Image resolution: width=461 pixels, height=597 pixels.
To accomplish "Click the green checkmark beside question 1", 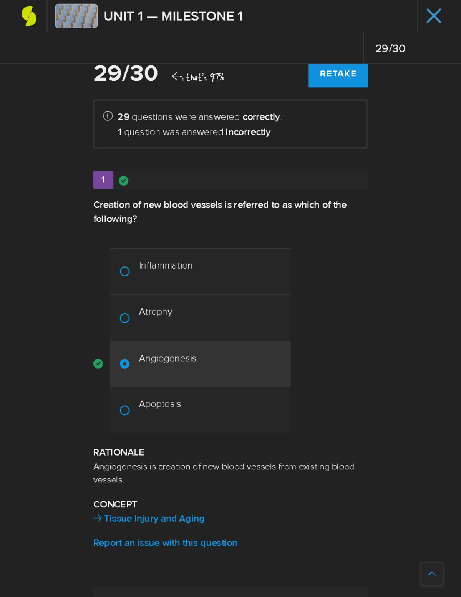I will coord(123,181).
